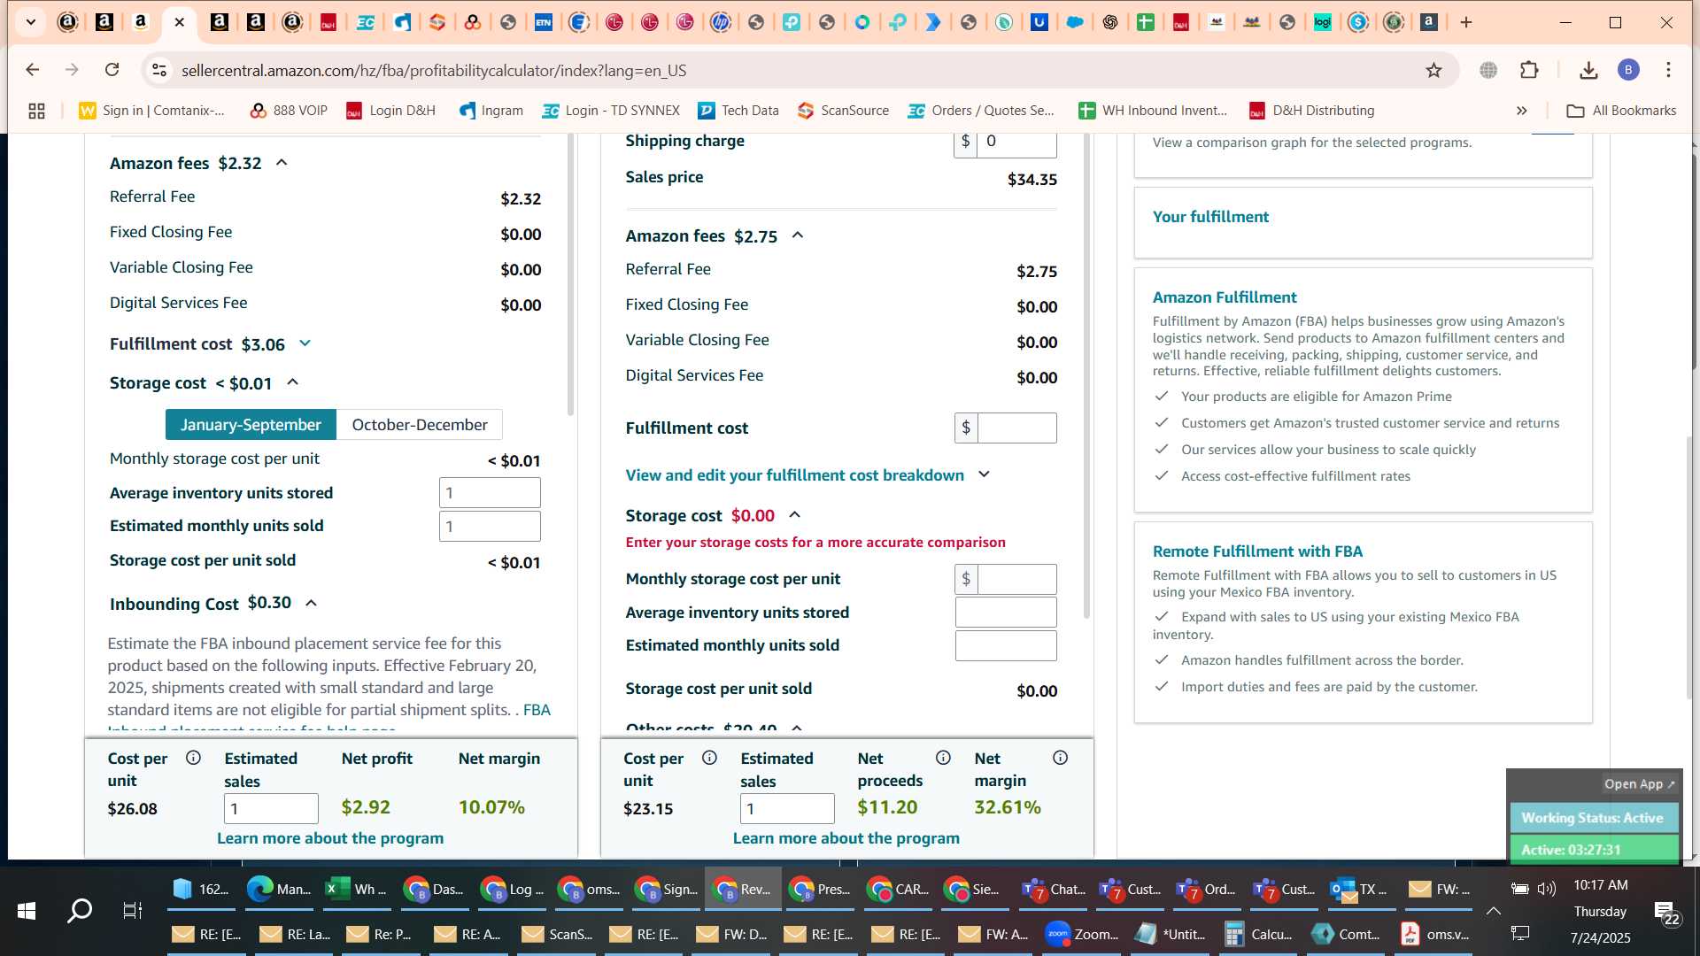The width and height of the screenshot is (1700, 956).
Task: Click the right Estimated sales input box
Action: [x=787, y=809]
